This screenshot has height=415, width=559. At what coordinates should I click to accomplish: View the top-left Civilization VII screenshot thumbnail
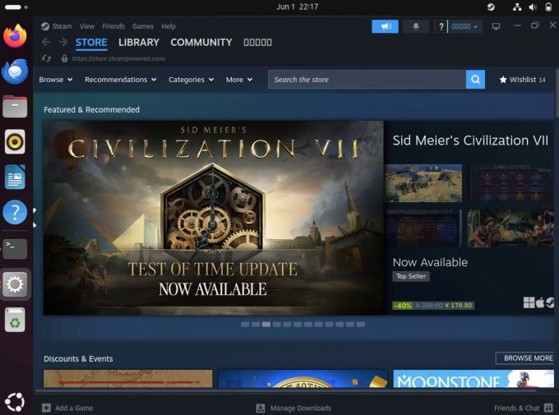(x=423, y=183)
